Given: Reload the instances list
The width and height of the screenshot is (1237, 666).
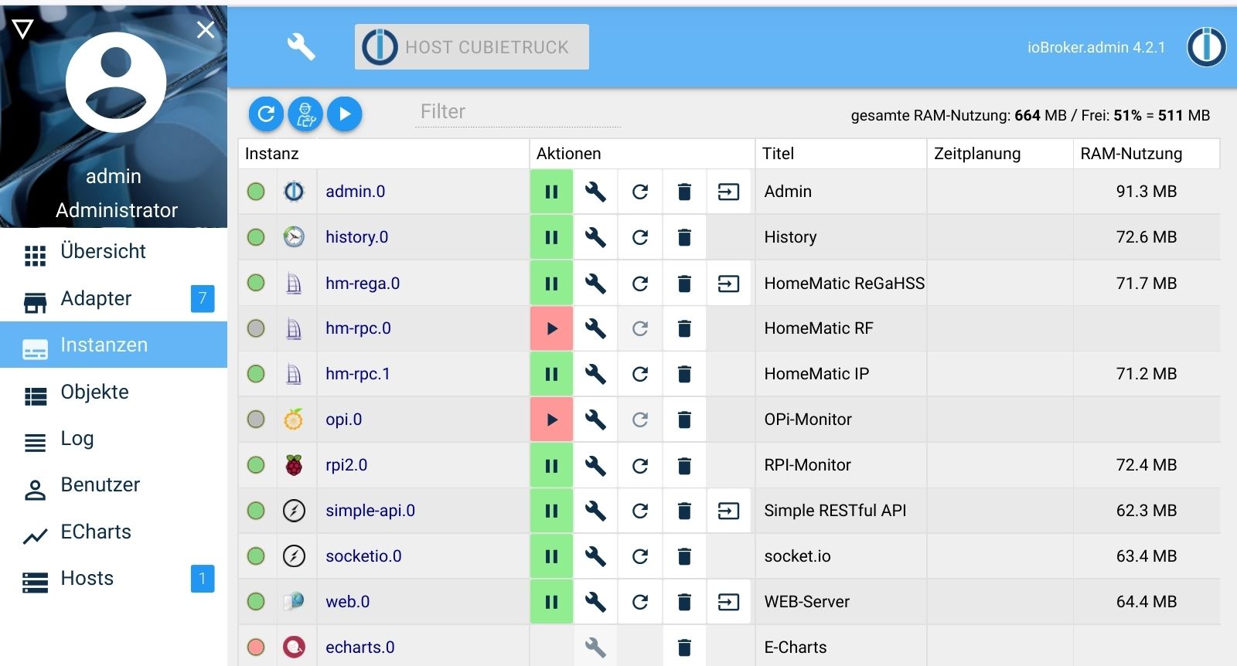Looking at the screenshot, I should (x=266, y=114).
